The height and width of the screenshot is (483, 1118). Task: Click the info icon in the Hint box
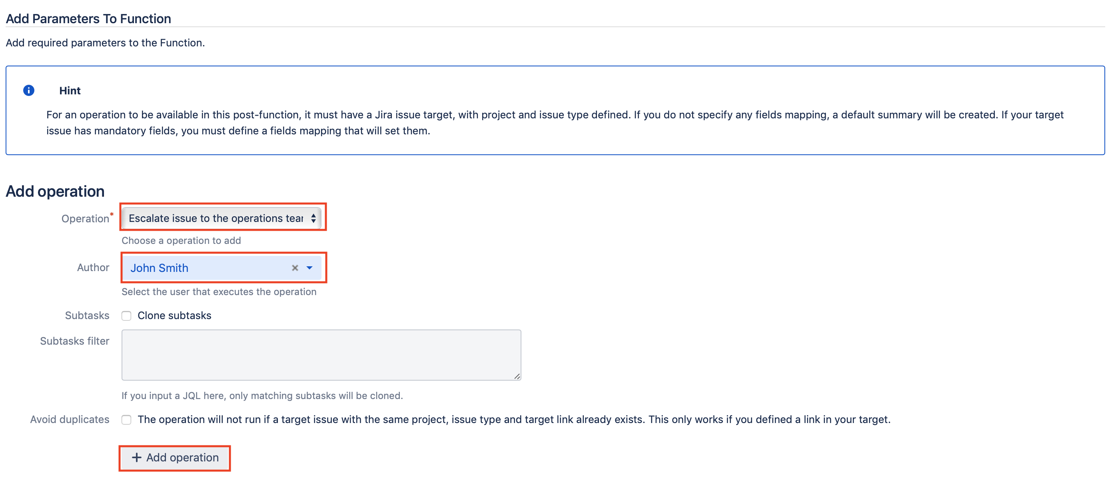click(x=29, y=90)
